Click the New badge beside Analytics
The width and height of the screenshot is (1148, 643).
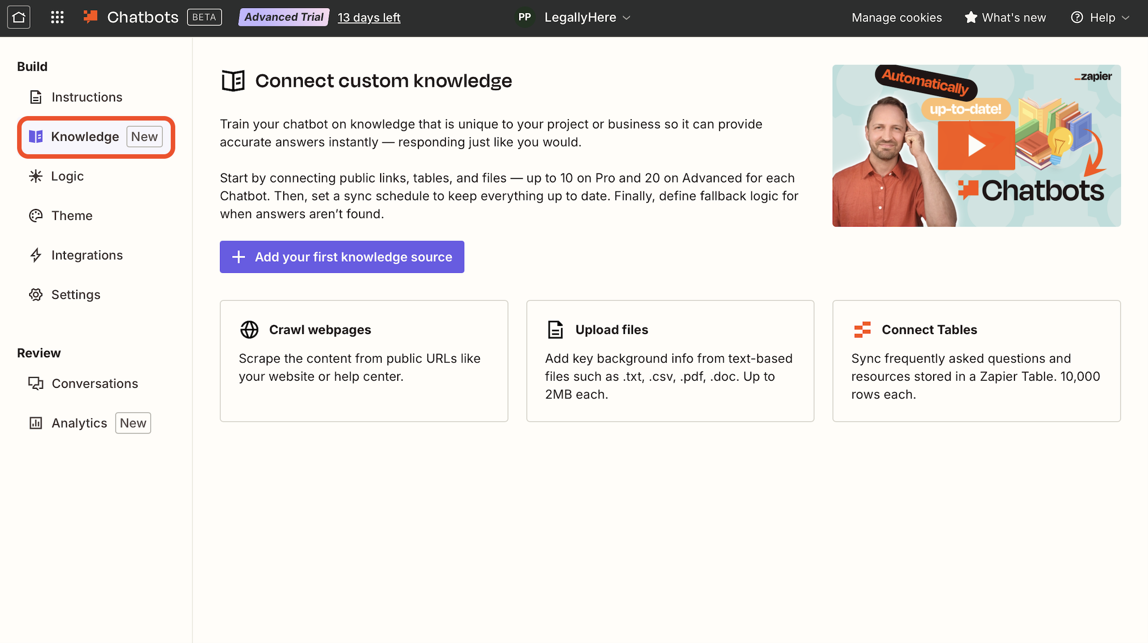click(133, 423)
